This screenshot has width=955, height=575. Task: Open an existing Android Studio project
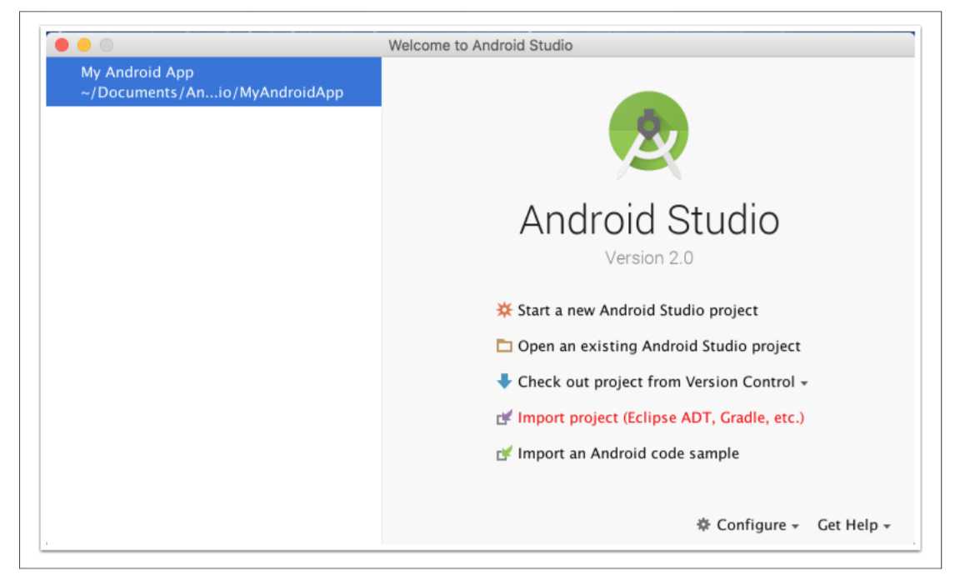[658, 346]
